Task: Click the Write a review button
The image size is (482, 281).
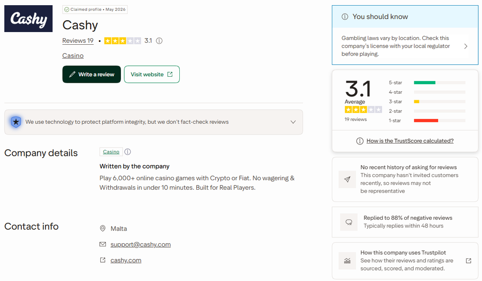Action: coord(92,74)
